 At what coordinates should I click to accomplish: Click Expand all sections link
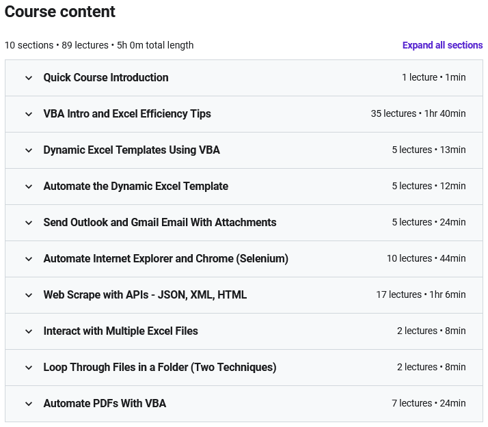442,45
